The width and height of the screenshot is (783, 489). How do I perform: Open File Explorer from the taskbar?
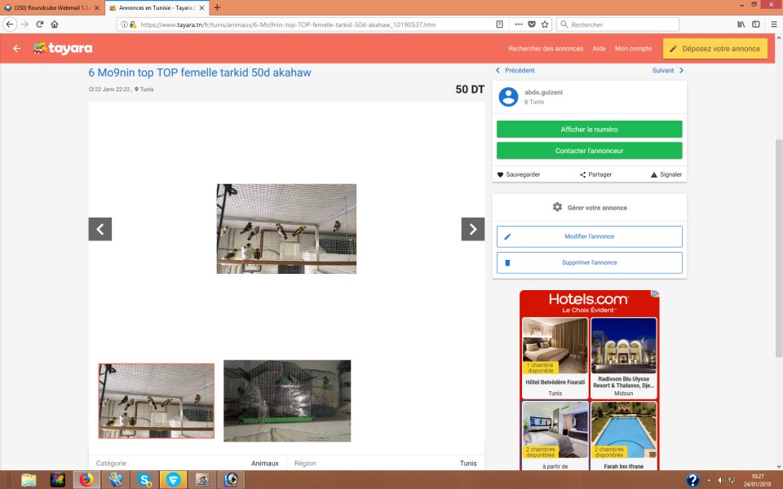coord(29,480)
